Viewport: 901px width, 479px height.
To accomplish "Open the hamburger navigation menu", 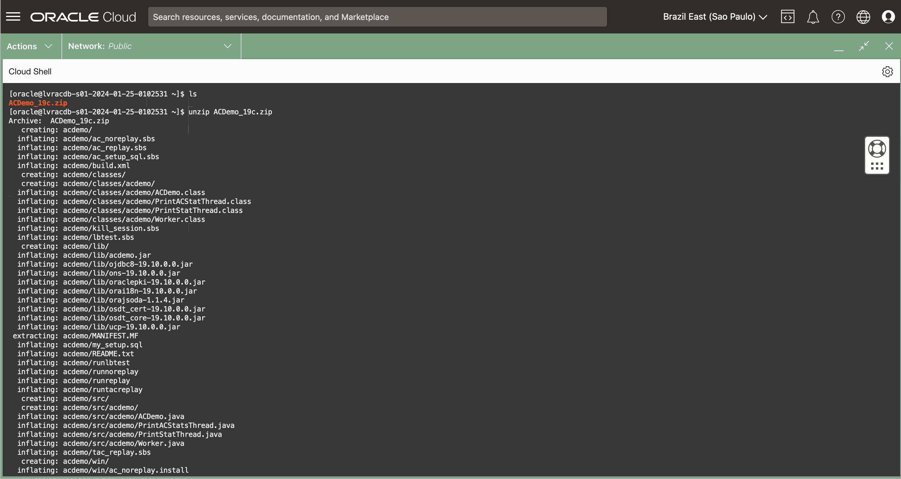I will pos(13,17).
